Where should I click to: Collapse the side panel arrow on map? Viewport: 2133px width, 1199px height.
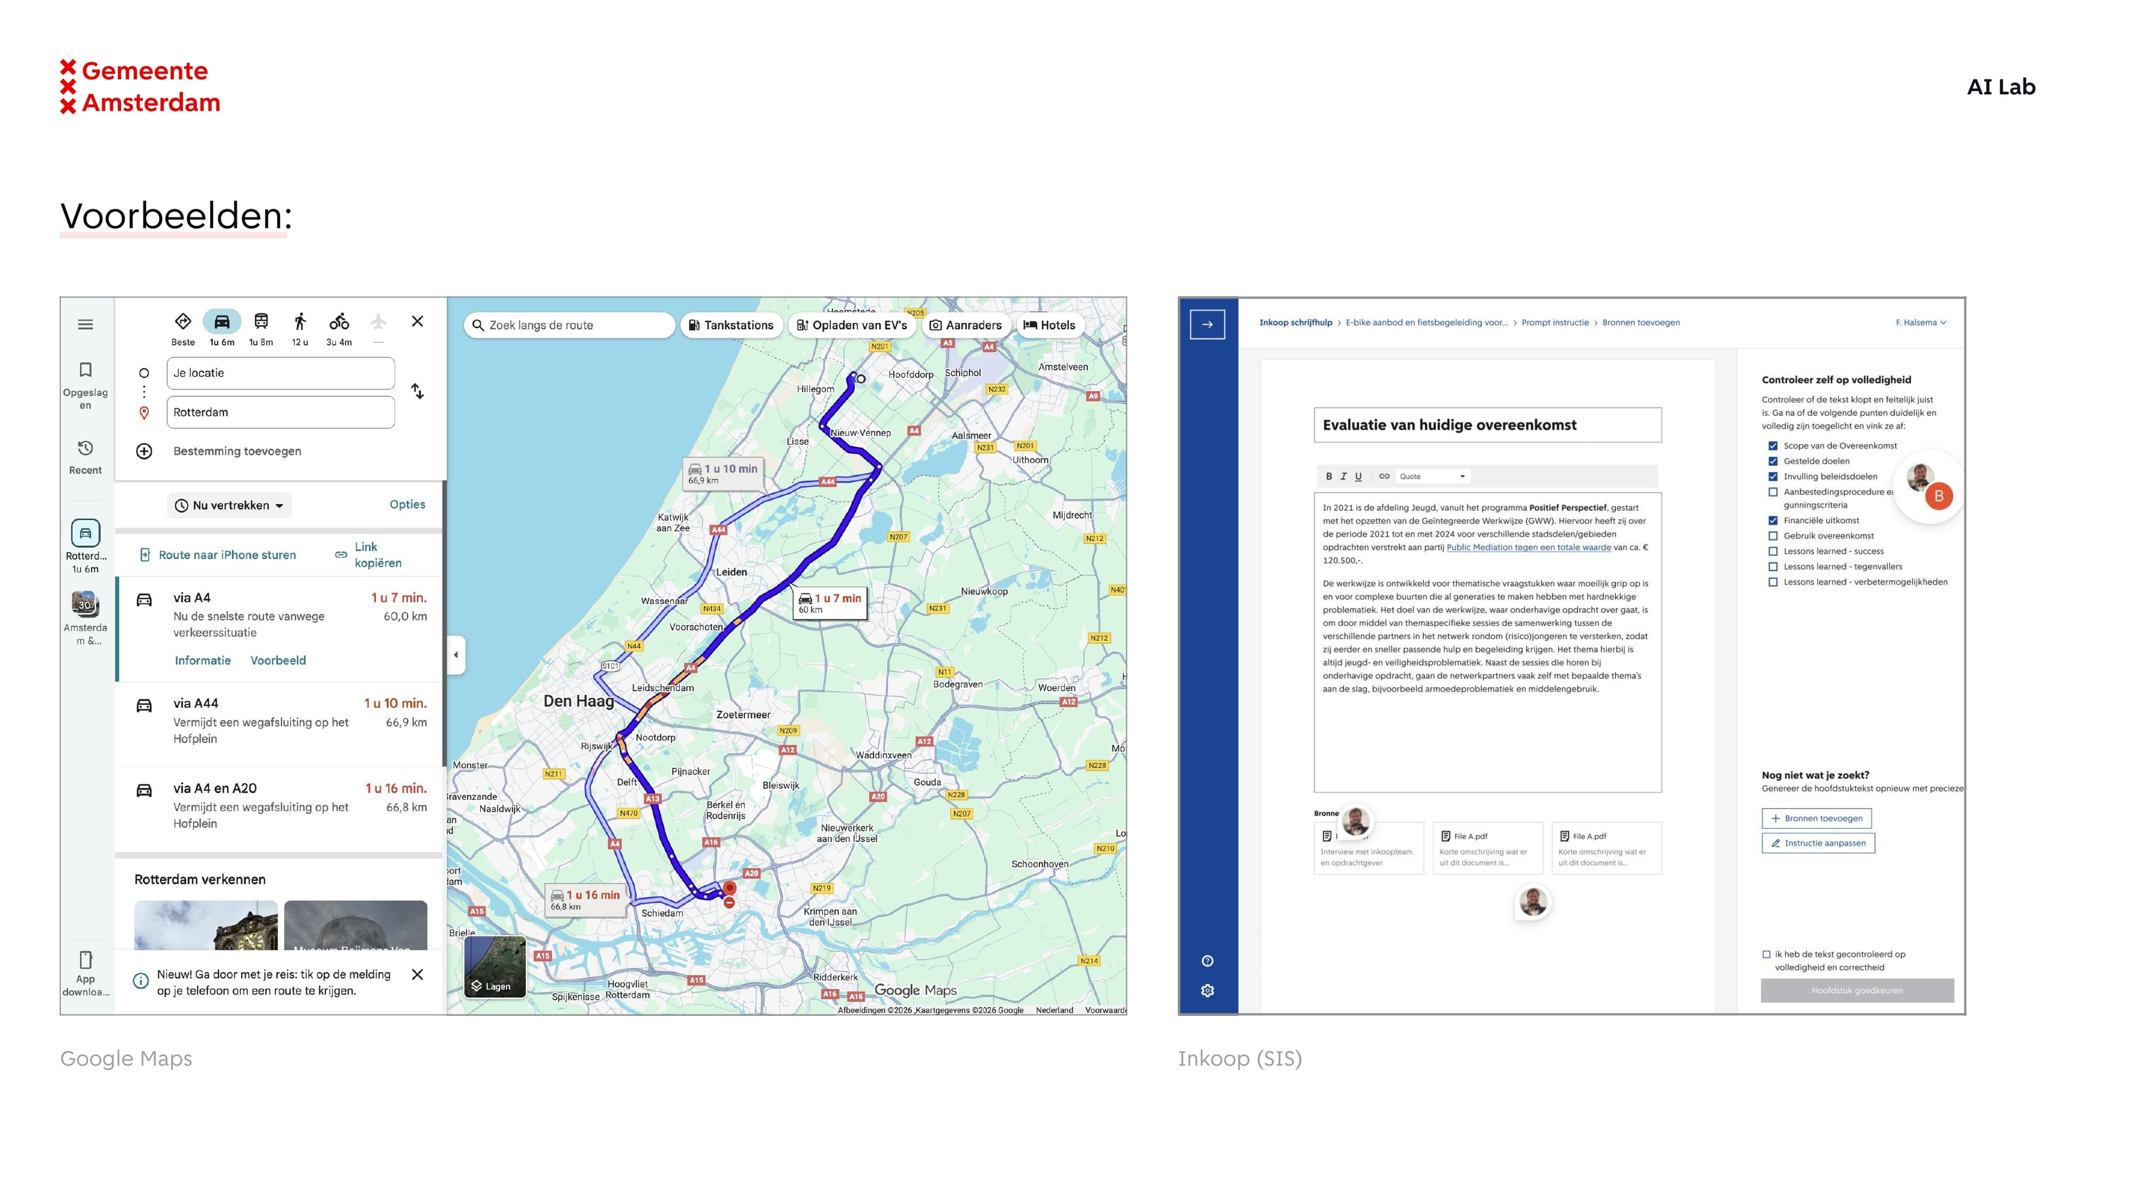pyautogui.click(x=456, y=656)
